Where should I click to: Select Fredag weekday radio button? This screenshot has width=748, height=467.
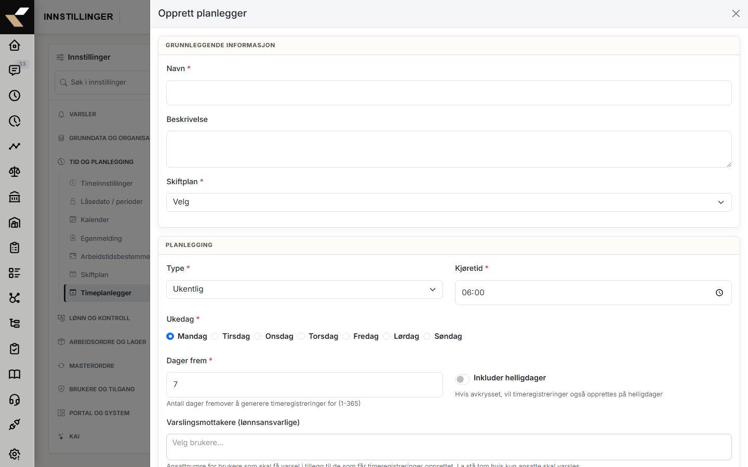tap(346, 336)
